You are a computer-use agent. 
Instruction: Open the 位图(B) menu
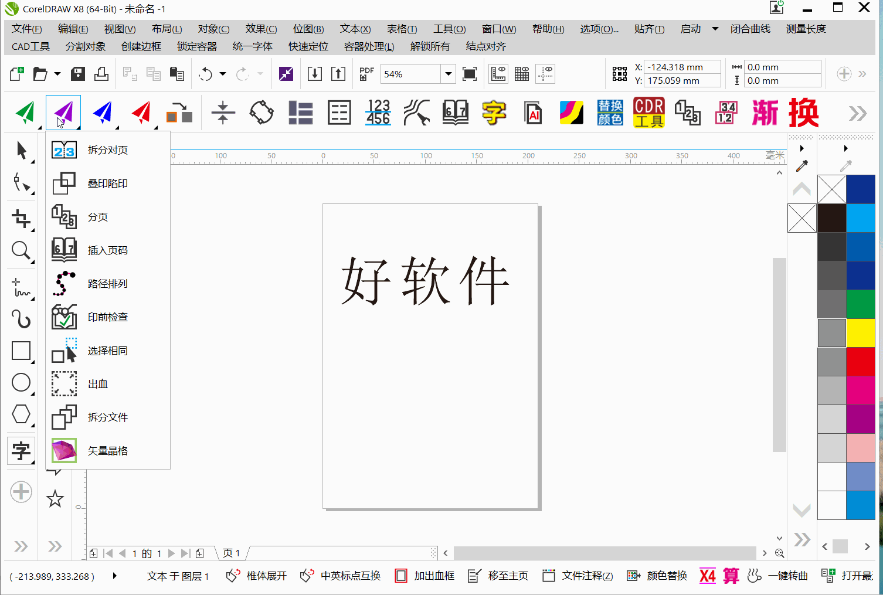(x=308, y=29)
